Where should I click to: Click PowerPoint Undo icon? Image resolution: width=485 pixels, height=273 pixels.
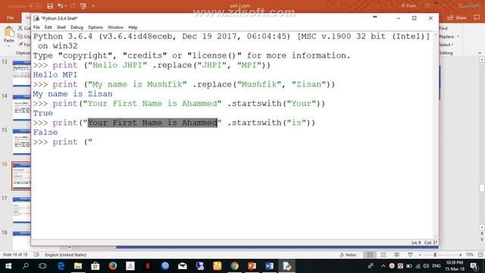61,6
